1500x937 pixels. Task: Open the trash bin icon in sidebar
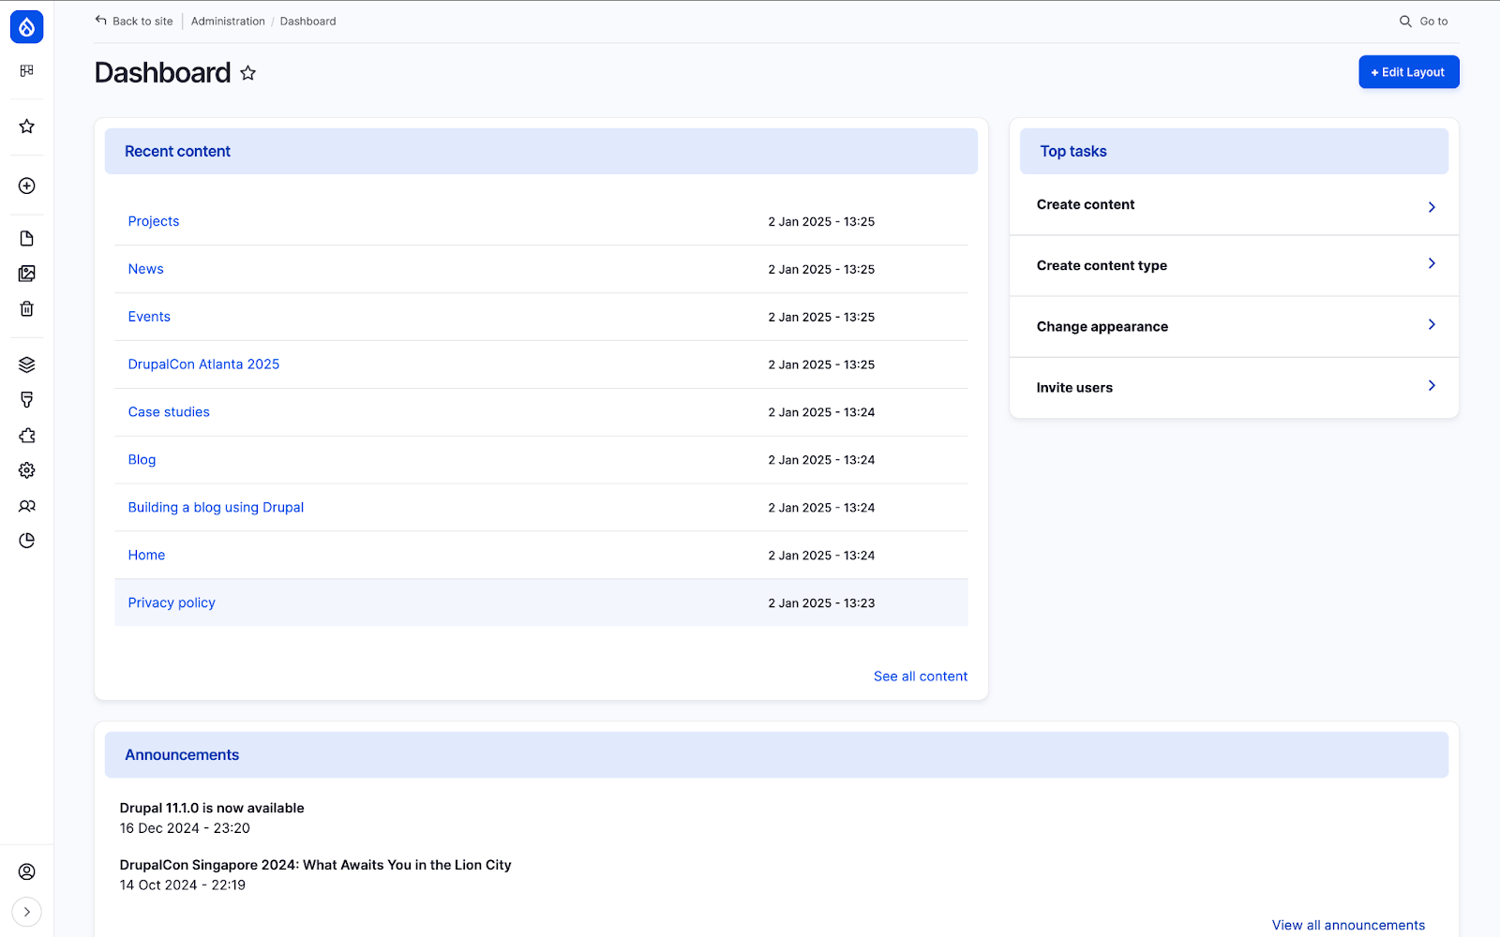coord(26,308)
